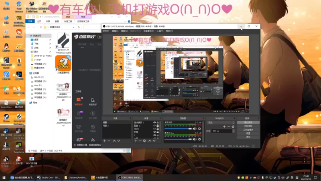Image resolution: width=321 pixels, height=181 pixels.
Task: Go up one folder in File Explorer
Action: (x=41, y=27)
